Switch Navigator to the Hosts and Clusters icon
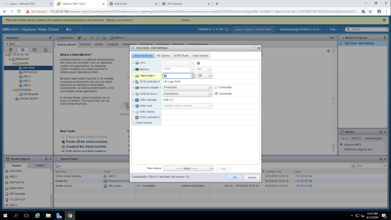This screenshot has width=391, height=220. pos(11,50)
